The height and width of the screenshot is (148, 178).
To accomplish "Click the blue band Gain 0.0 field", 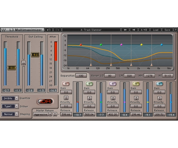I will tap(160, 92).
